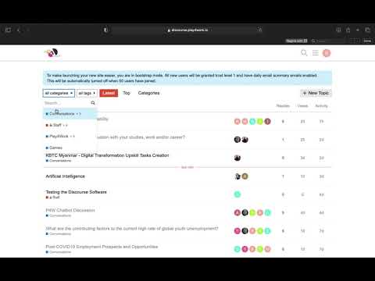Viewport: 375px width, 281px height.
Task: Click Safari sidebar toggle icon
Action: click(x=8, y=30)
